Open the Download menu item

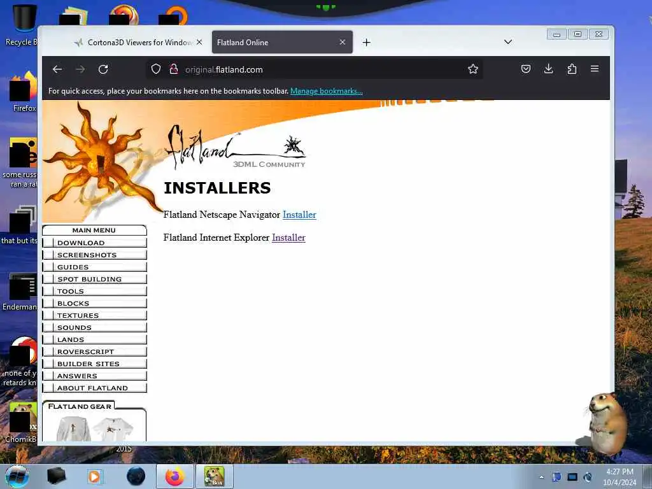[94, 243]
